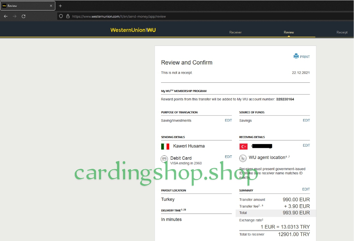Click the 'Saving/Investments' purpose value
The height and width of the screenshot is (241, 354).
click(x=176, y=121)
